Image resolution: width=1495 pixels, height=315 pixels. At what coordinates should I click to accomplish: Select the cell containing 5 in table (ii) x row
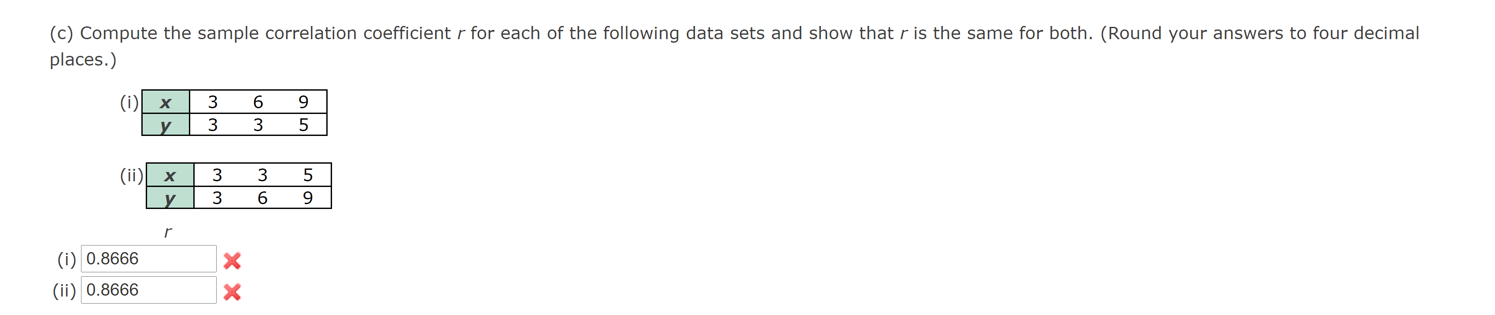(x=308, y=175)
